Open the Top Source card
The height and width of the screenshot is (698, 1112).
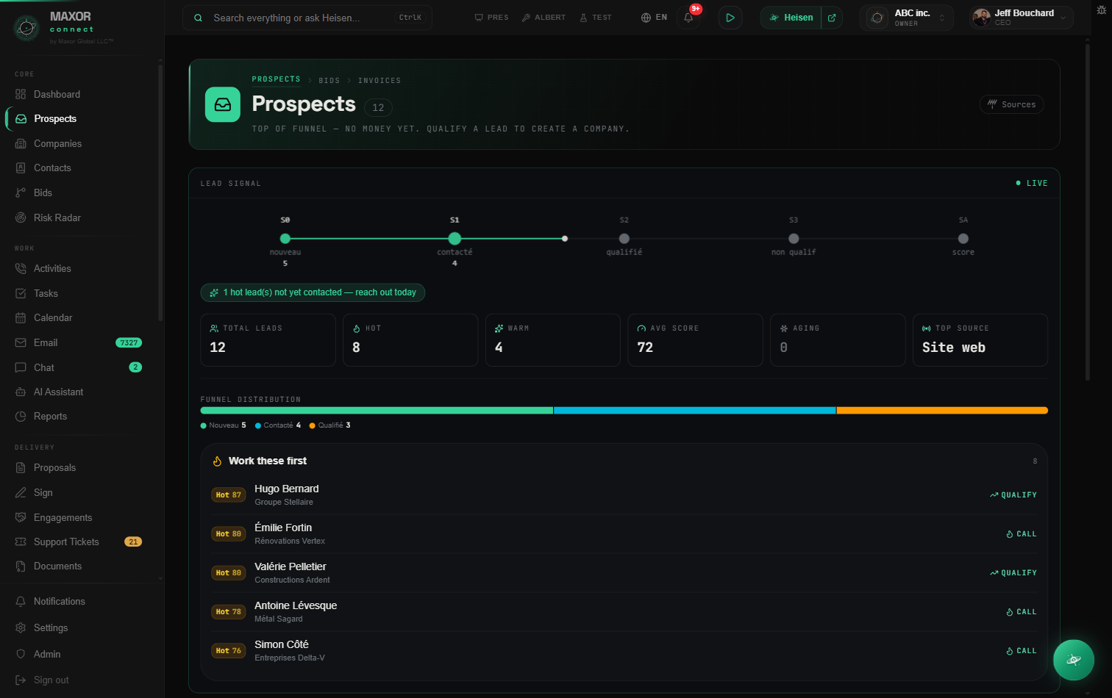[x=980, y=340]
